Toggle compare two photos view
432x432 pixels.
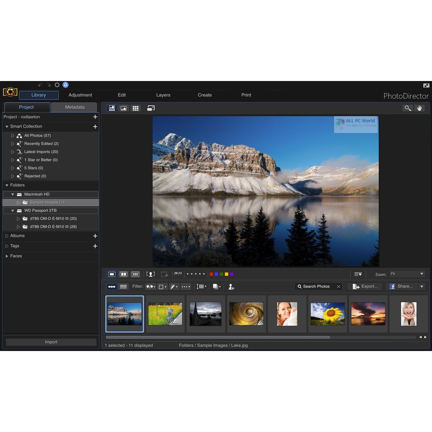coord(124,274)
